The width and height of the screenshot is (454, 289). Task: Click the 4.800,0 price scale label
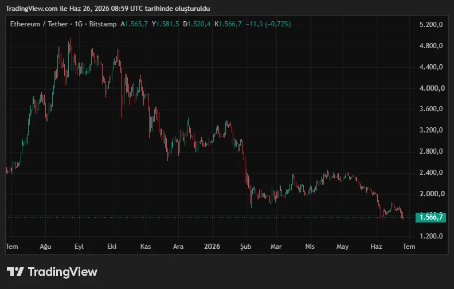pyautogui.click(x=431, y=46)
